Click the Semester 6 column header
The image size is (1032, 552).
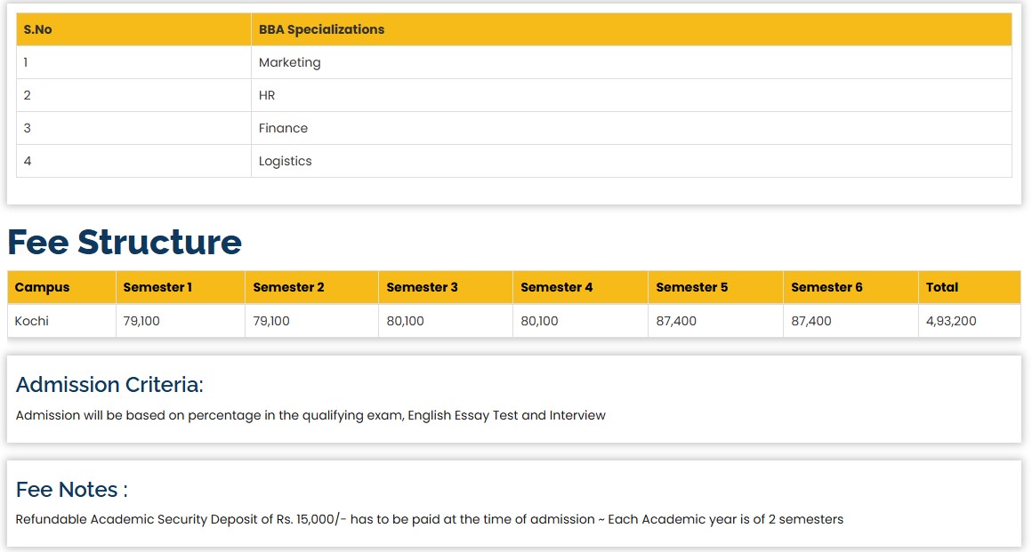[826, 287]
